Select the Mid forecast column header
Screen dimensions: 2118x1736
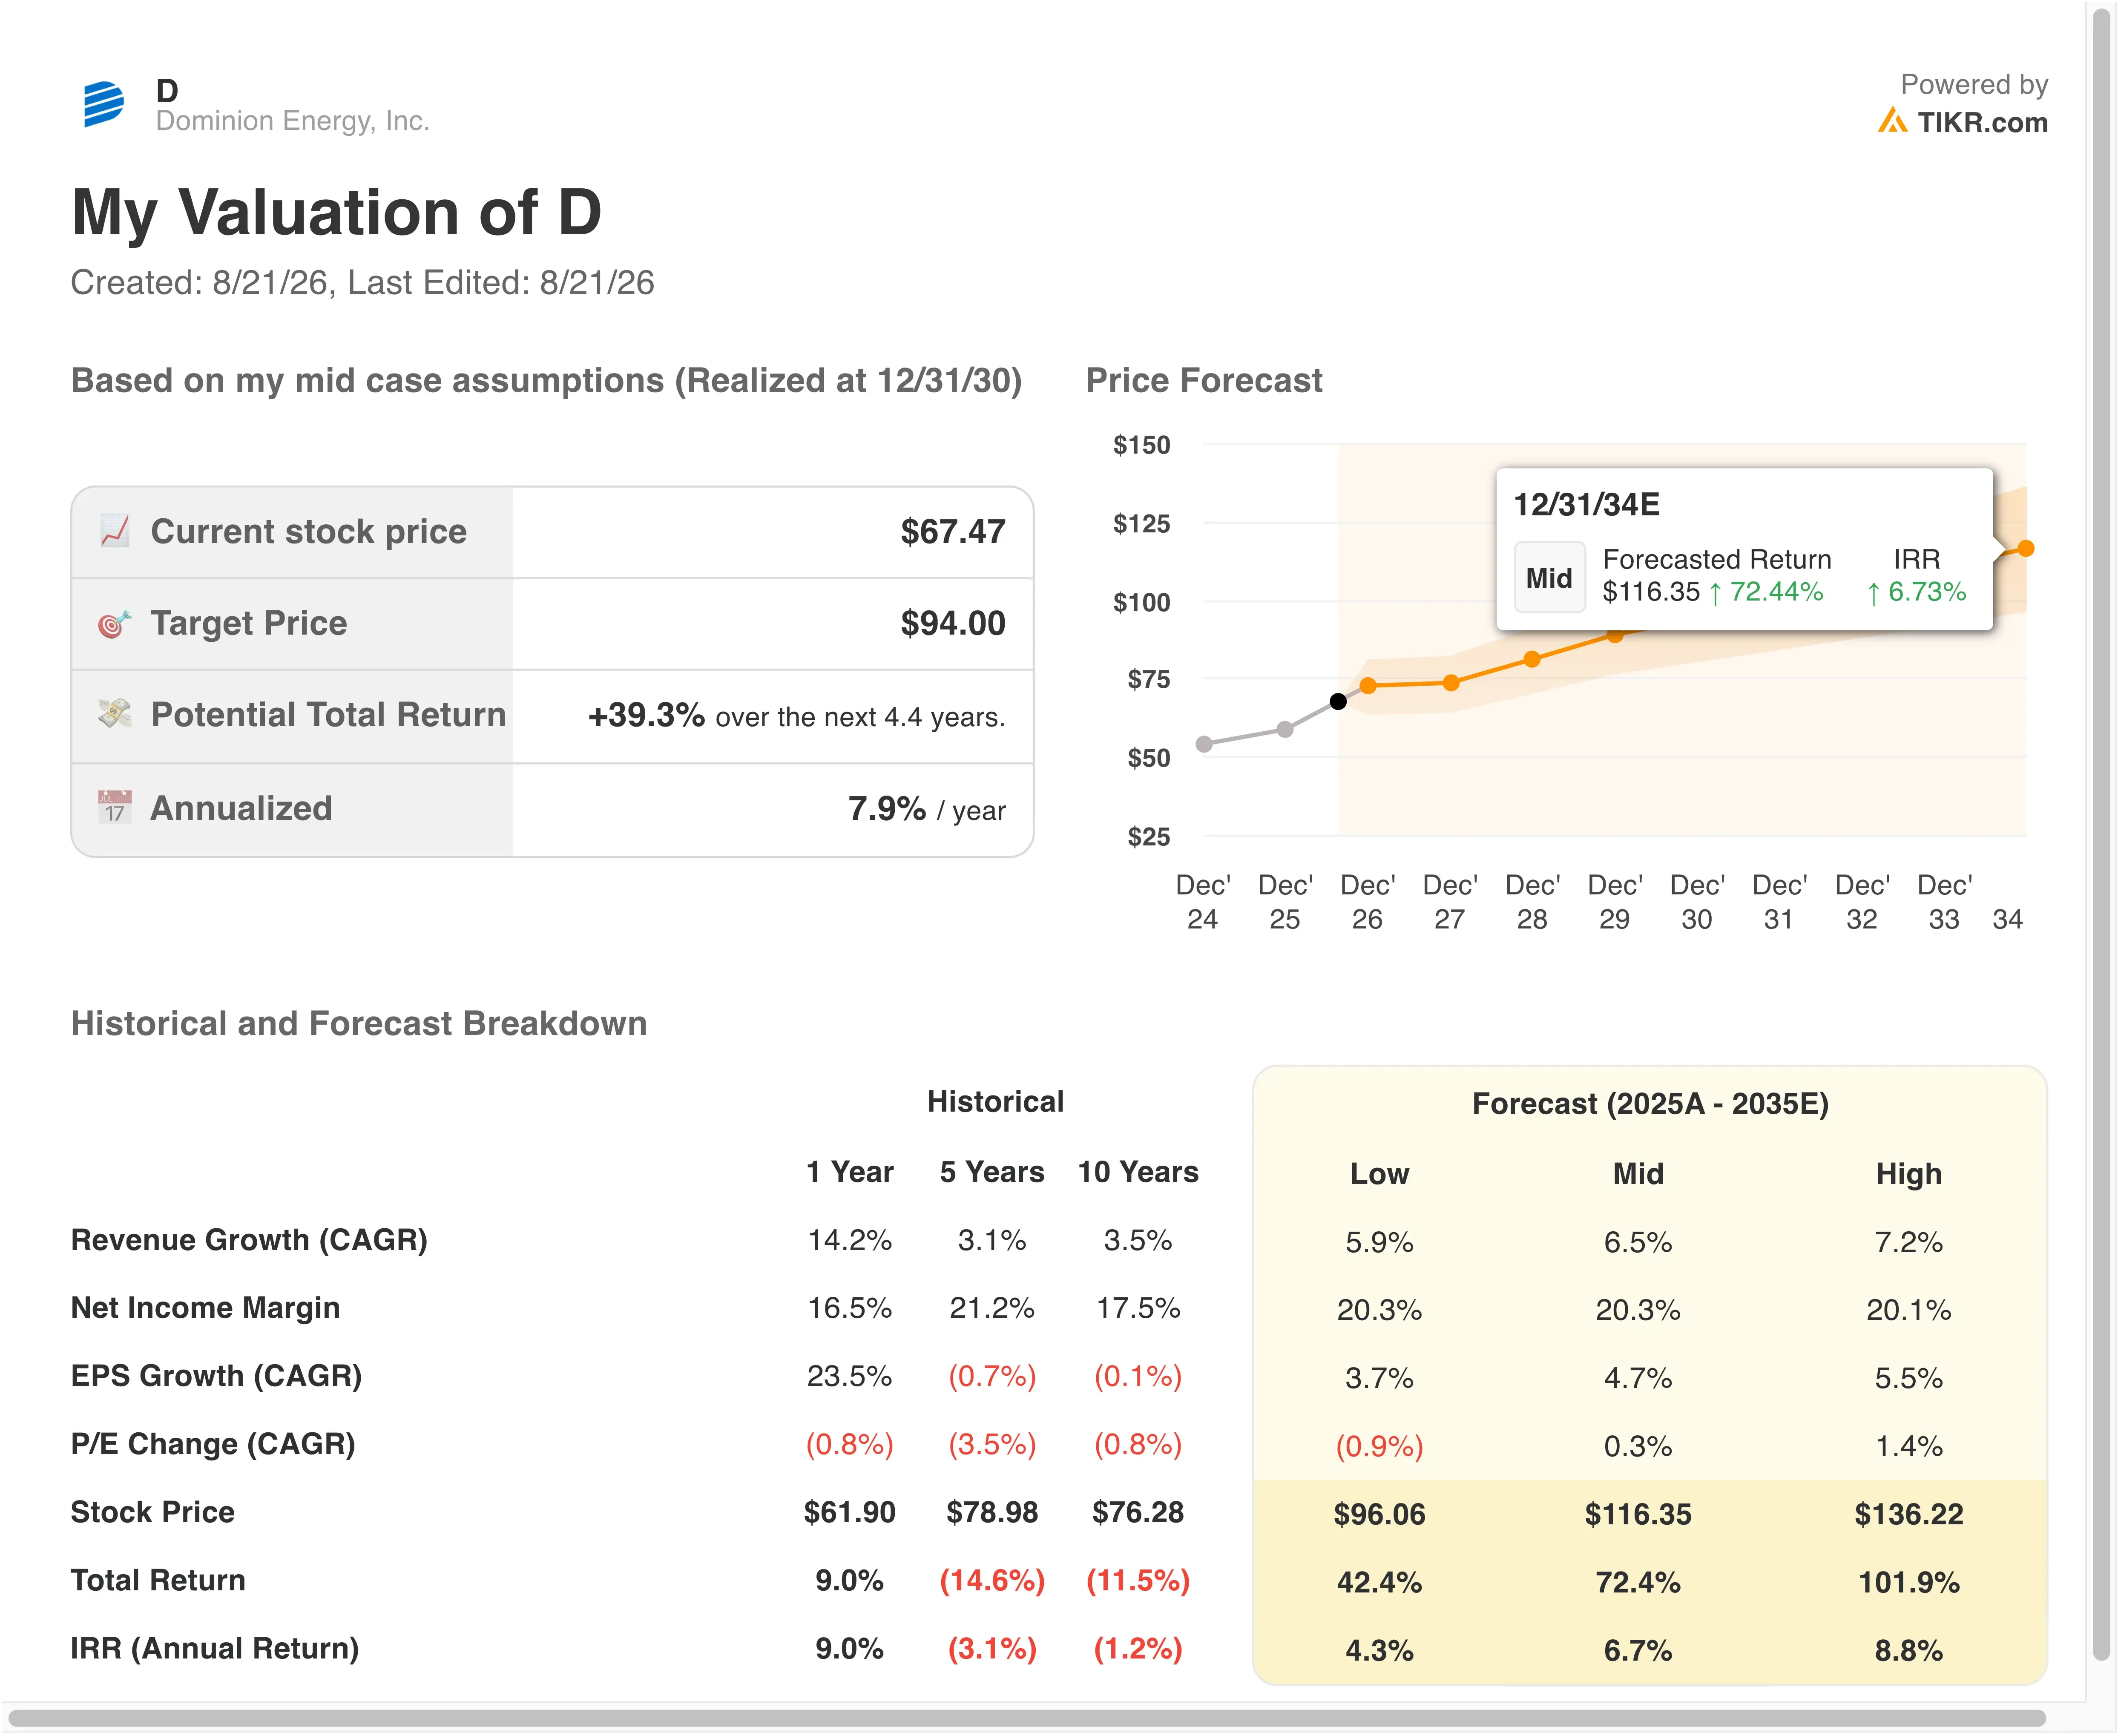(x=1637, y=1173)
